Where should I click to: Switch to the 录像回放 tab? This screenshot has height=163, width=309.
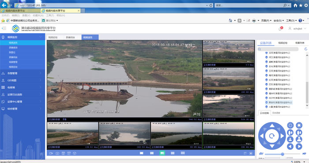tap(70, 37)
